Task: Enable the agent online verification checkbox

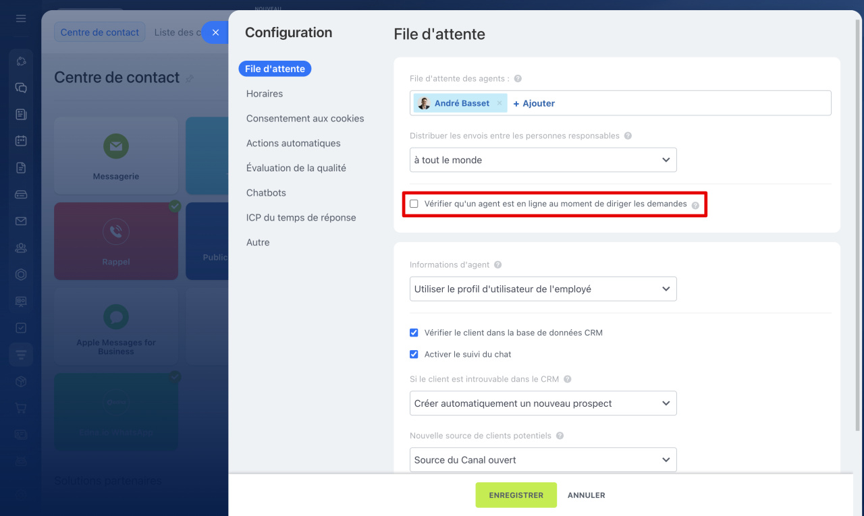Action: pyautogui.click(x=414, y=204)
